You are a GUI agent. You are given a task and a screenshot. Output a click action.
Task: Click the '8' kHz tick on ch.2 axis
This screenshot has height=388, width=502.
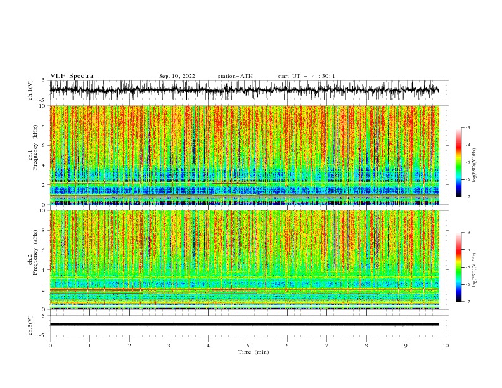click(x=44, y=231)
